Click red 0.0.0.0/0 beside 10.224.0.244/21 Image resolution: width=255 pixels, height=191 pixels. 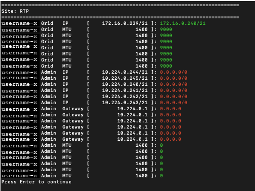(174, 72)
